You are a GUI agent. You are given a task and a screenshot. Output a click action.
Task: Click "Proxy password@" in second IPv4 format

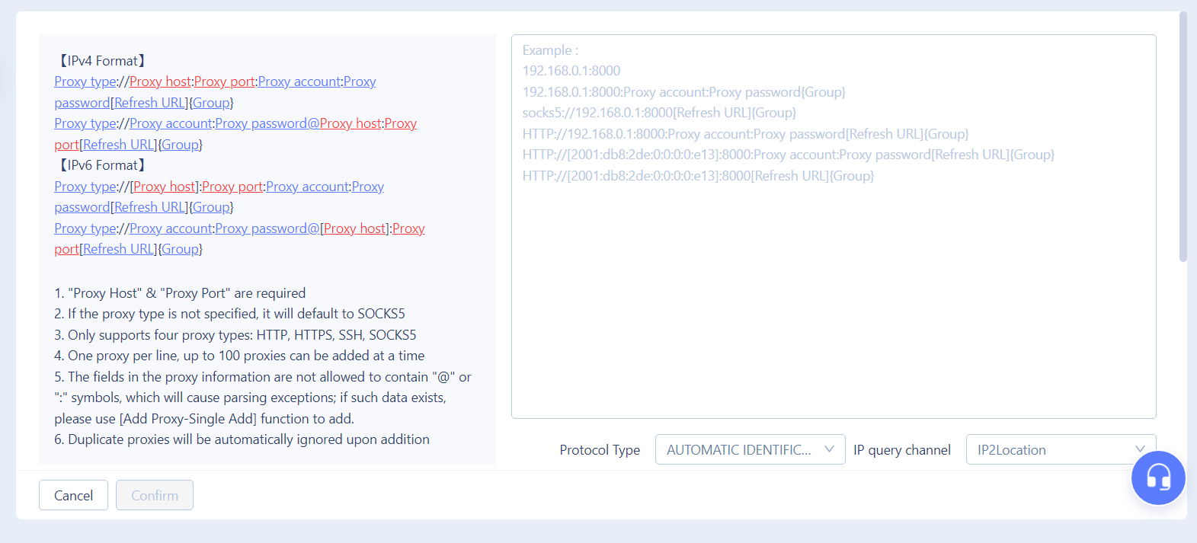tap(267, 124)
